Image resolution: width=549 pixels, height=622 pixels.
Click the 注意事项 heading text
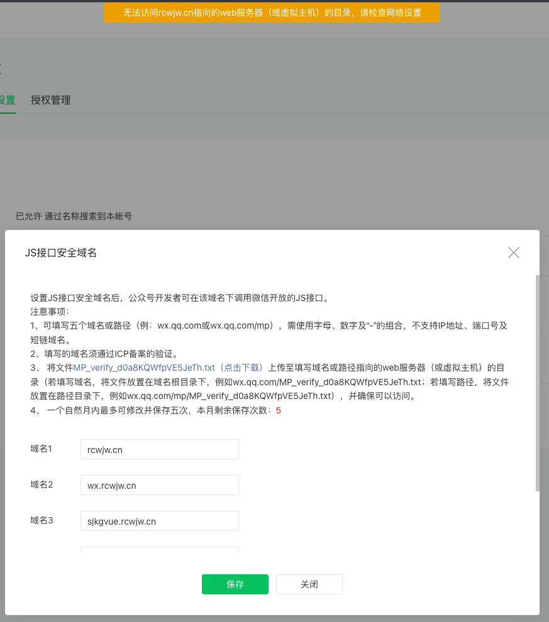[50, 312]
